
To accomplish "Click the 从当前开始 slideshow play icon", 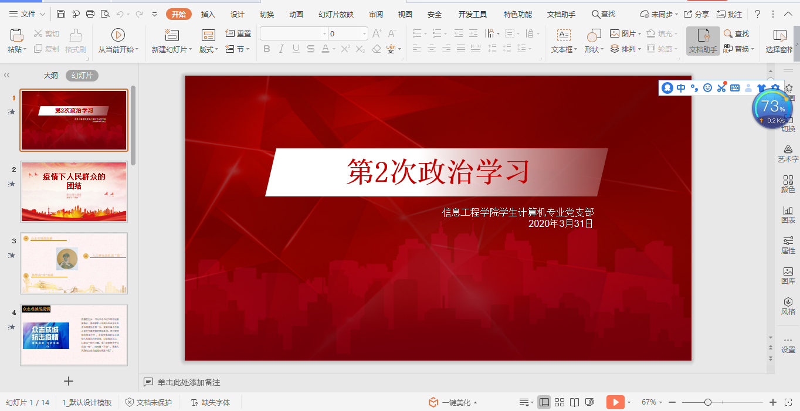I will (118, 35).
